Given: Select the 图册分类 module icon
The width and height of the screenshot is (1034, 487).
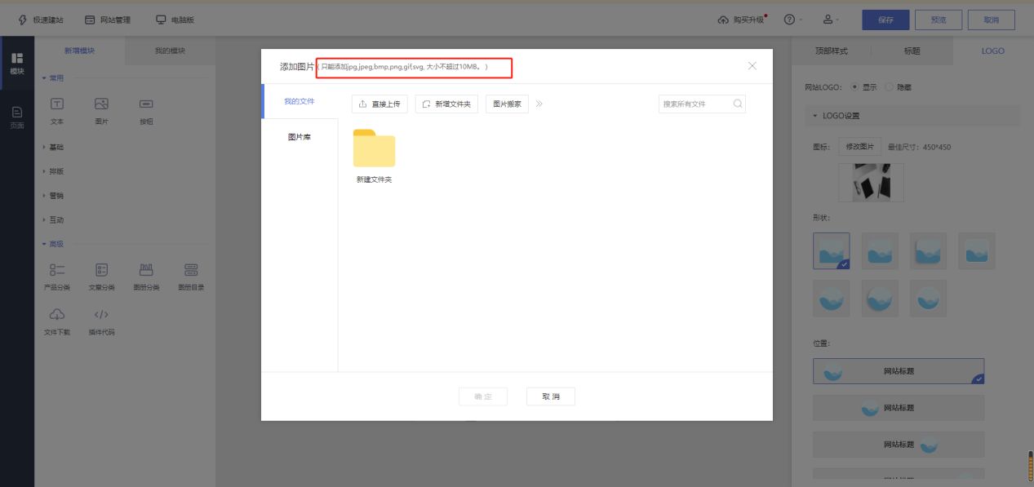Looking at the screenshot, I should pos(146,269).
